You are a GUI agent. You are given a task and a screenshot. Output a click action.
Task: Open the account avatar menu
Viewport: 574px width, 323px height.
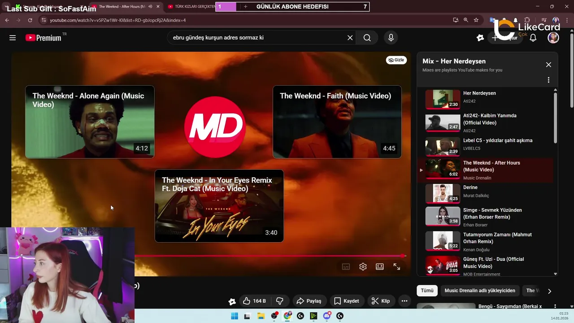[x=553, y=38]
